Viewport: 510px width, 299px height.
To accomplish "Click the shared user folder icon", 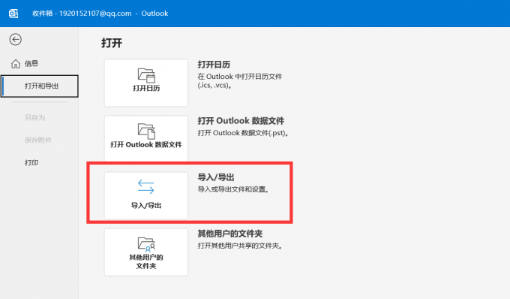I will pyautogui.click(x=146, y=244).
